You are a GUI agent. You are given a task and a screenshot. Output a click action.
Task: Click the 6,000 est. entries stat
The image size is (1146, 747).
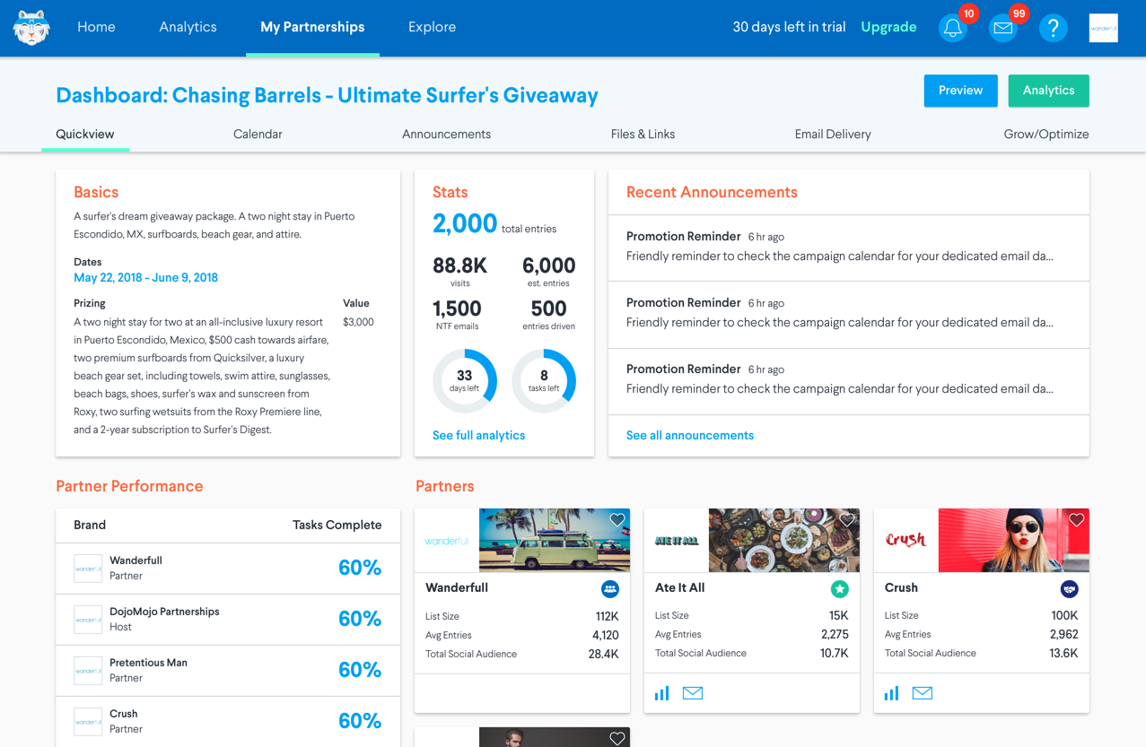click(x=548, y=271)
